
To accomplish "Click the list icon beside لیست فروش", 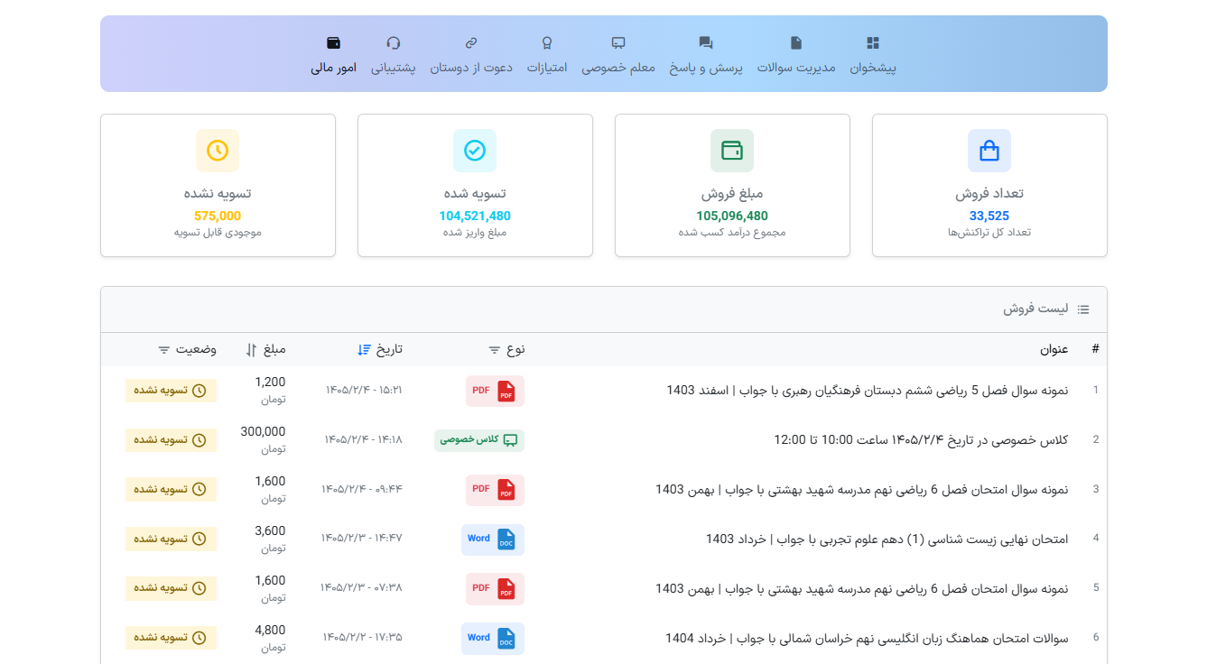I will pyautogui.click(x=1083, y=309).
